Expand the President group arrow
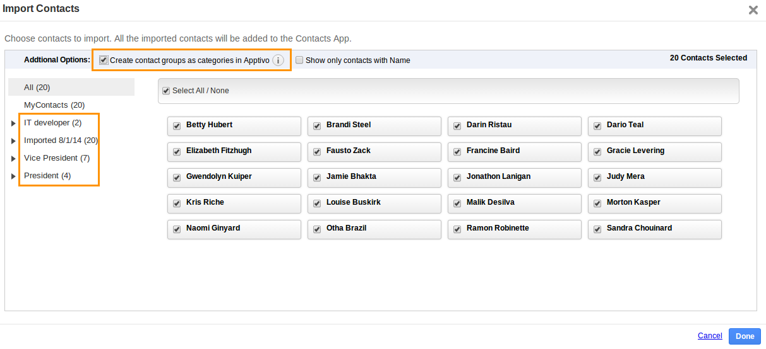 pos(13,176)
